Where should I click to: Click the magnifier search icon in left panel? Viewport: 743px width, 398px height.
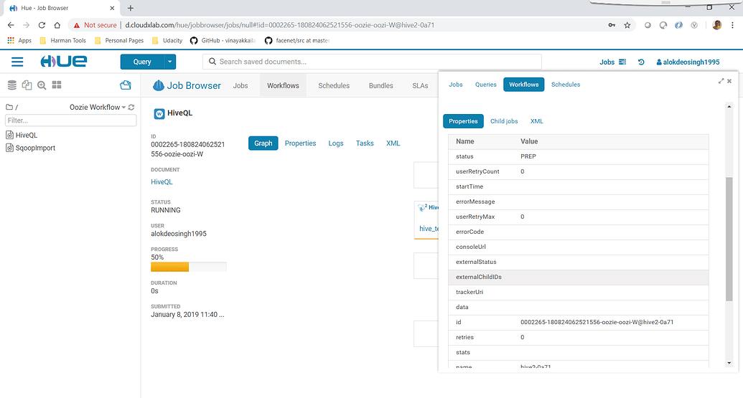42,85
